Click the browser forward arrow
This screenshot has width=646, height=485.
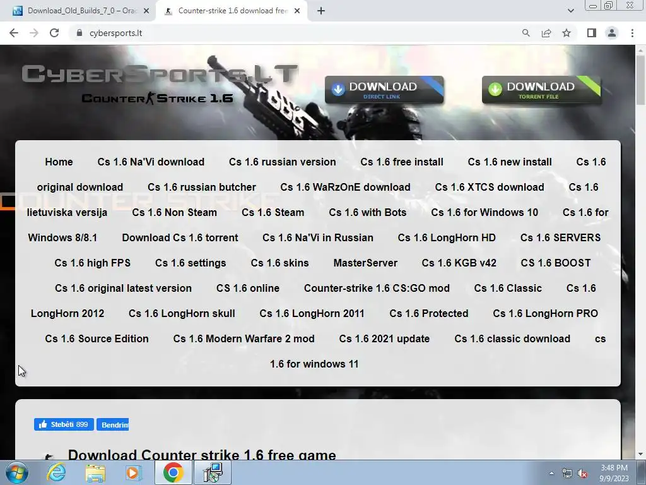click(x=34, y=33)
